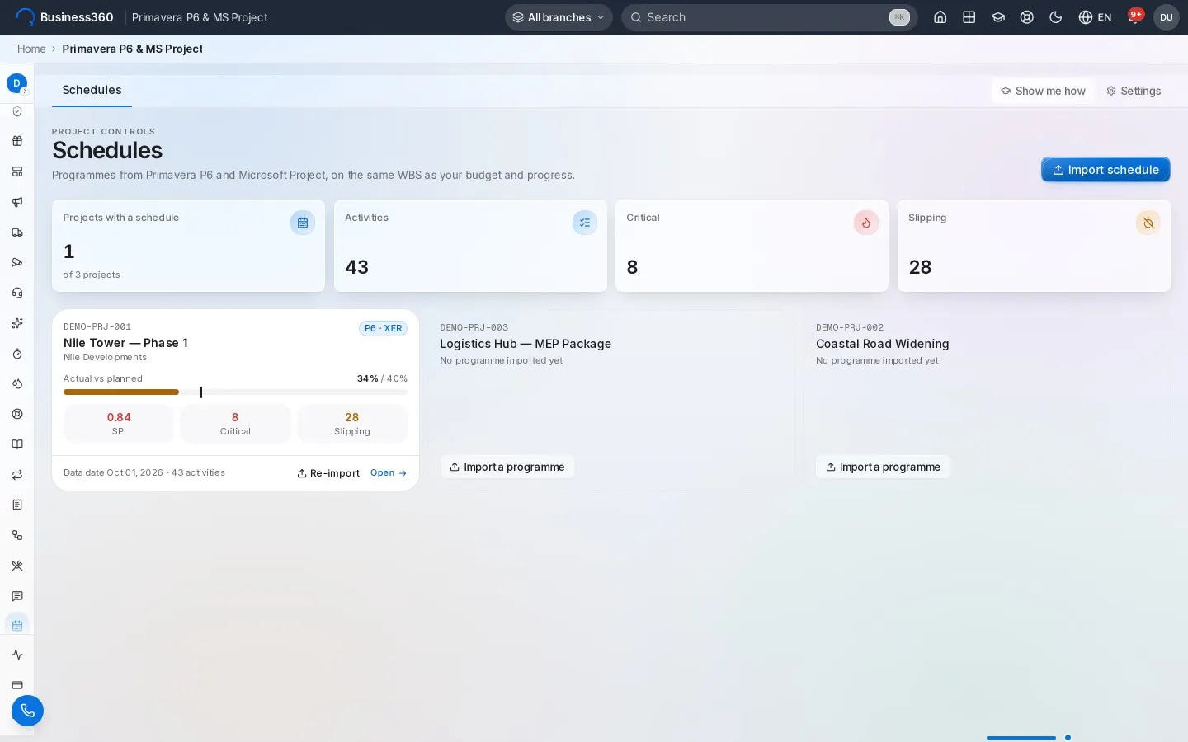Click the repeat arrows icon in sidebar
The image size is (1188, 742).
[17, 475]
